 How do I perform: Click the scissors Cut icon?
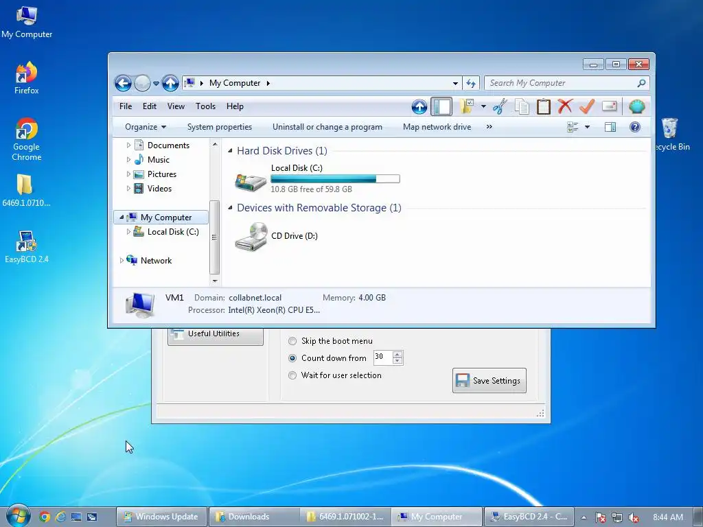tap(500, 106)
